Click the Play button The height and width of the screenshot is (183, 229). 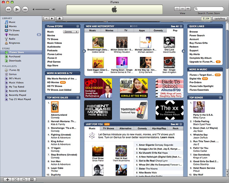coord(16,9)
